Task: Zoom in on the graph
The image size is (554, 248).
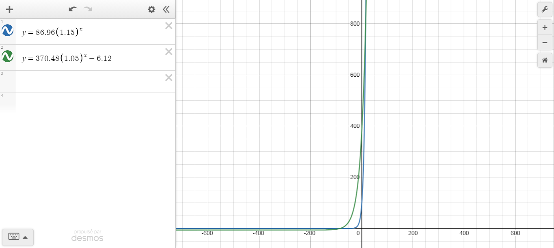Action: coord(545,28)
